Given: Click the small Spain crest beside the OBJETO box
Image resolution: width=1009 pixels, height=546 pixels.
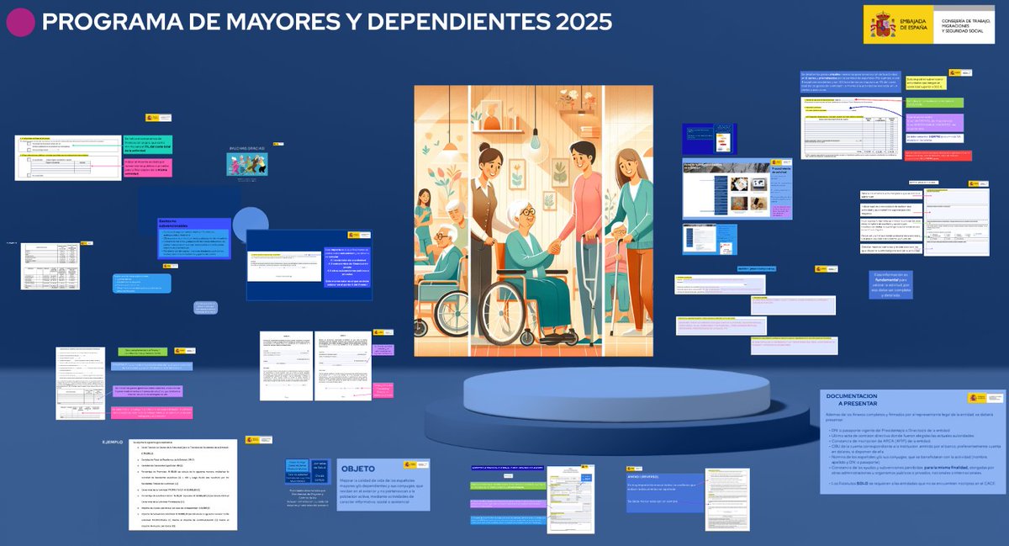Looking at the screenshot, I should (x=416, y=464).
